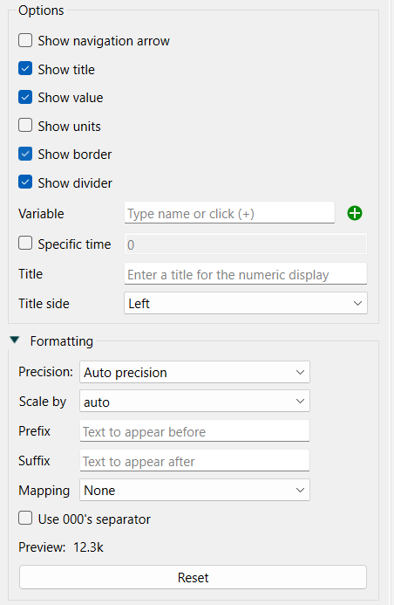The width and height of the screenshot is (394, 605).
Task: Tick the Use 000's separator checkbox
Action: pyautogui.click(x=25, y=519)
